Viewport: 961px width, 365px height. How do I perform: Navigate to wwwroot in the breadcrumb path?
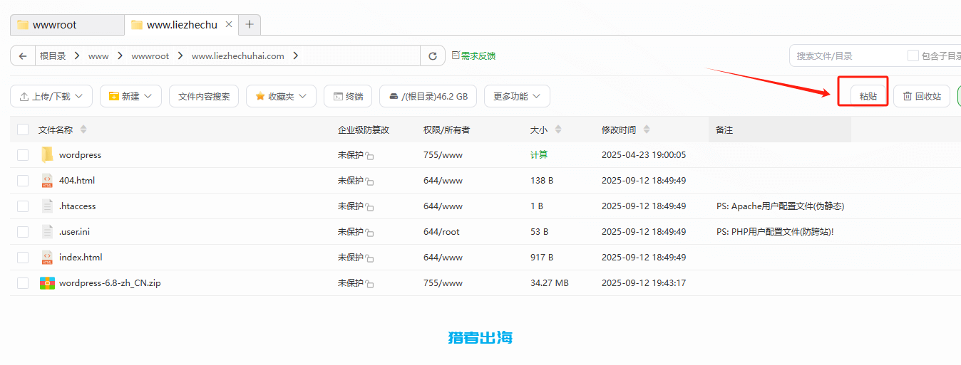(150, 55)
